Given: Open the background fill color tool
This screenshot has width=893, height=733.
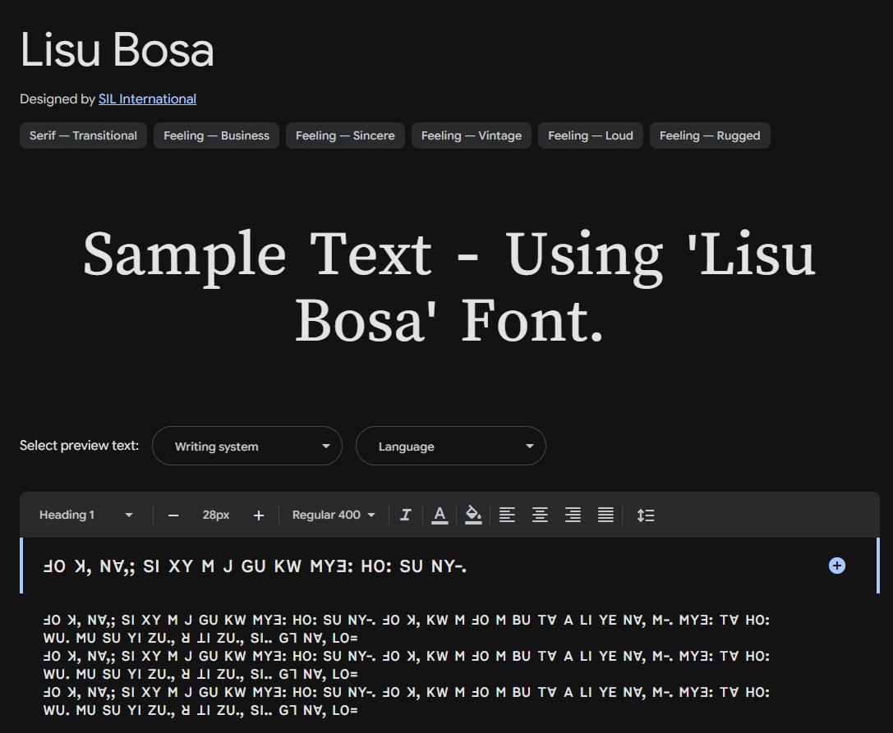Looking at the screenshot, I should click(473, 515).
